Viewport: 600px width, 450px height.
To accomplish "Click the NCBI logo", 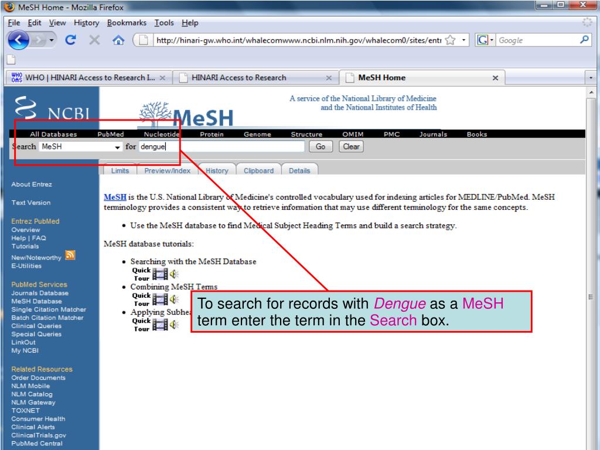I will [52, 108].
